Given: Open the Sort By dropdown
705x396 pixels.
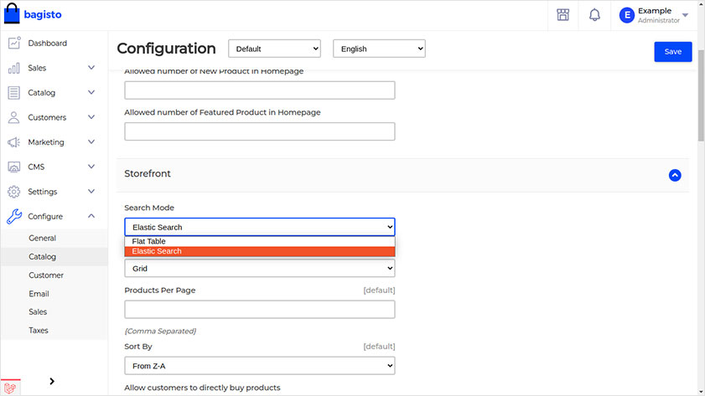Looking at the screenshot, I should coord(259,366).
